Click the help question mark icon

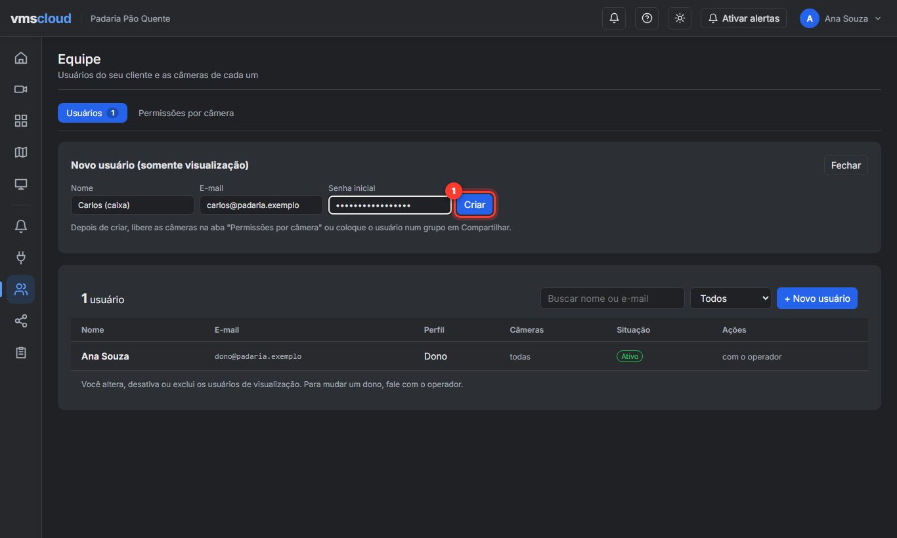click(x=647, y=18)
